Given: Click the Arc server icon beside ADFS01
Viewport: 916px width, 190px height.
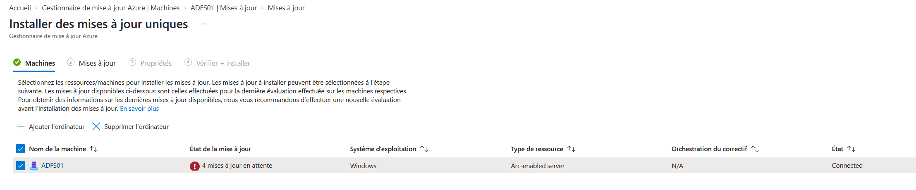Looking at the screenshot, I should pyautogui.click(x=34, y=166).
